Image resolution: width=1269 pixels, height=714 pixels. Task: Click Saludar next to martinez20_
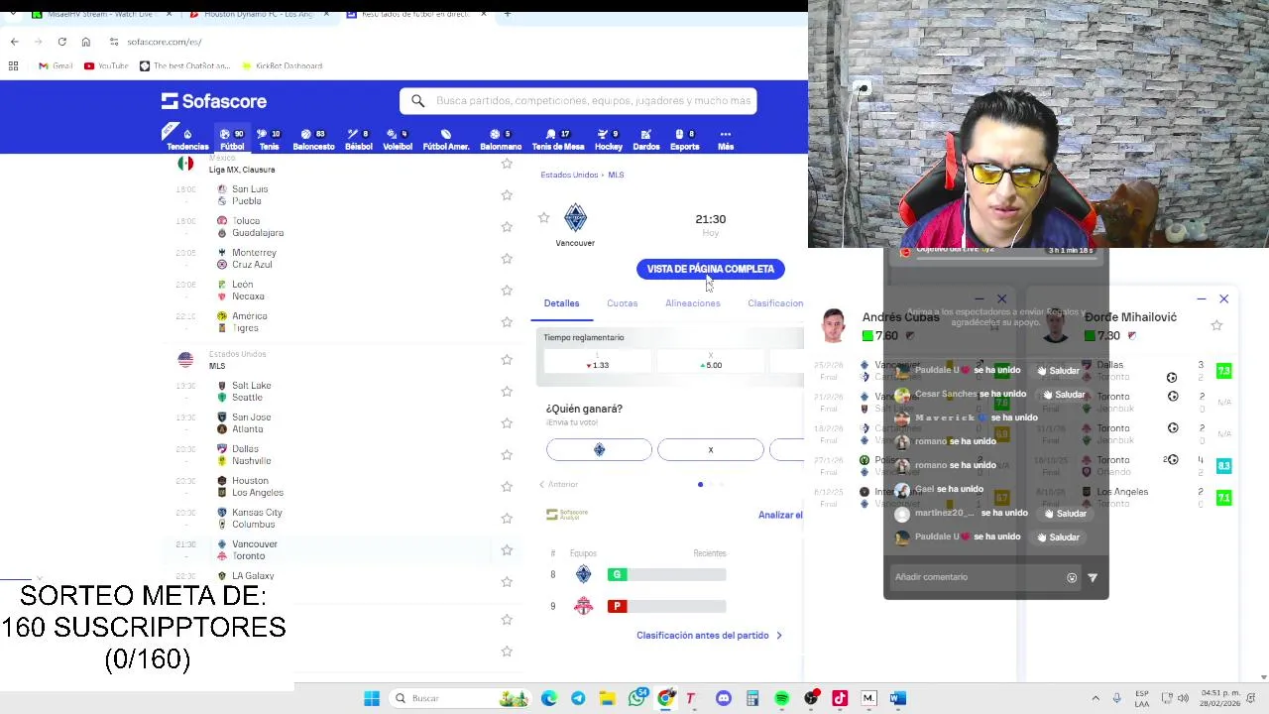click(1065, 514)
